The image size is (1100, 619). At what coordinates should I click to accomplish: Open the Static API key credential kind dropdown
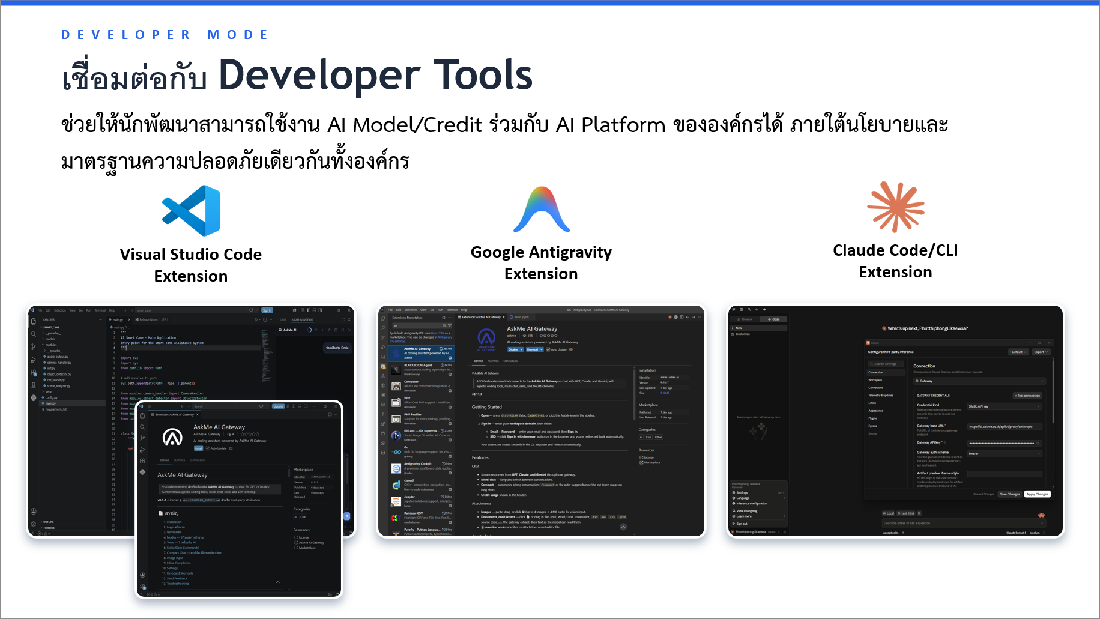(1005, 406)
